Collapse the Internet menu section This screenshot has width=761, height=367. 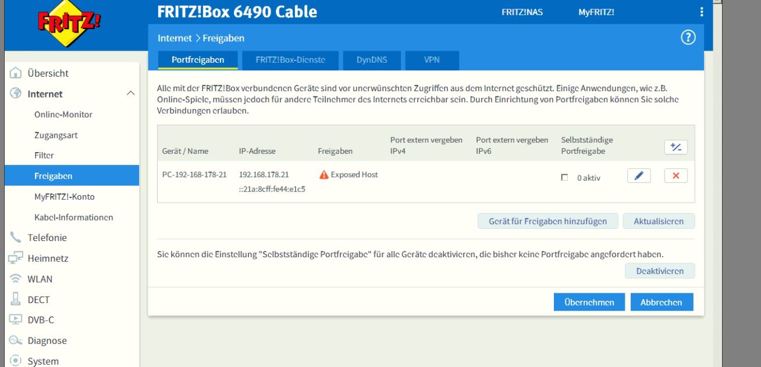coord(130,93)
